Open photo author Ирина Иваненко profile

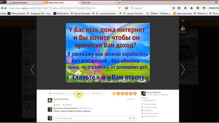154,92
